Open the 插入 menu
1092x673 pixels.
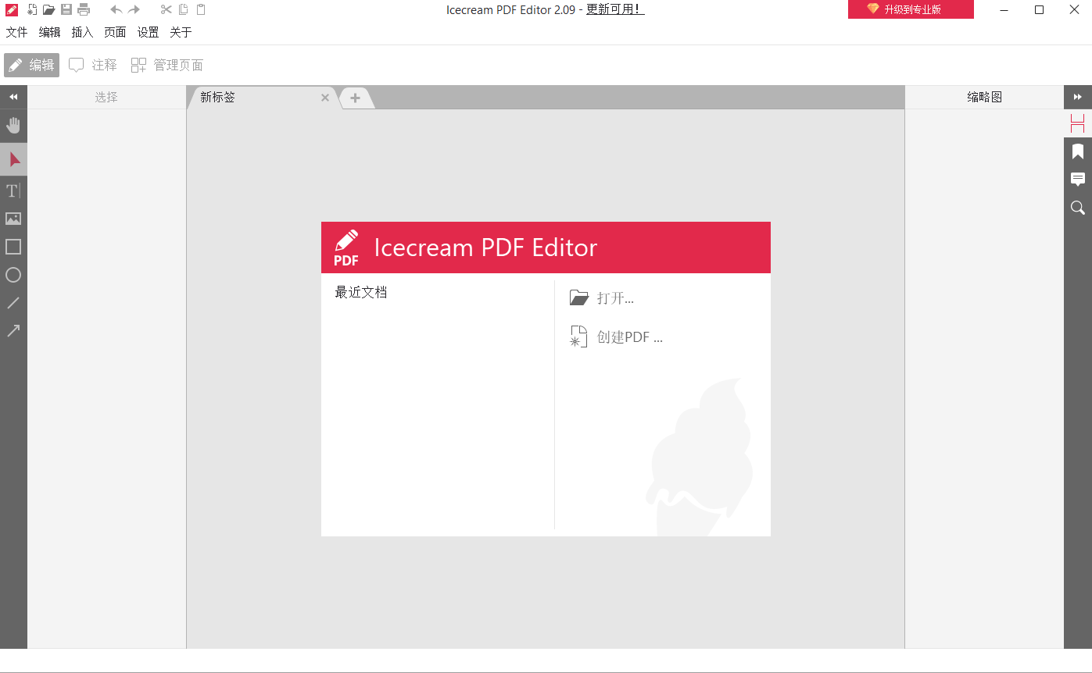pyautogui.click(x=82, y=32)
